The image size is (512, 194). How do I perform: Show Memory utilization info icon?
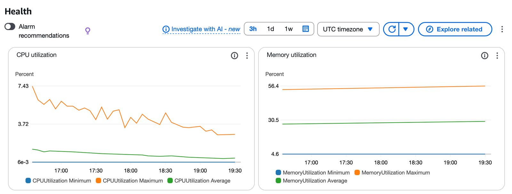(484, 56)
